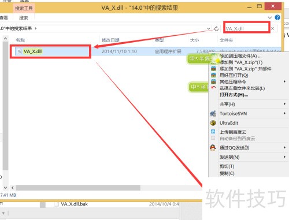Click the date 2014/10/4 in lower window
This screenshot has width=289, height=220.
[164, 204]
